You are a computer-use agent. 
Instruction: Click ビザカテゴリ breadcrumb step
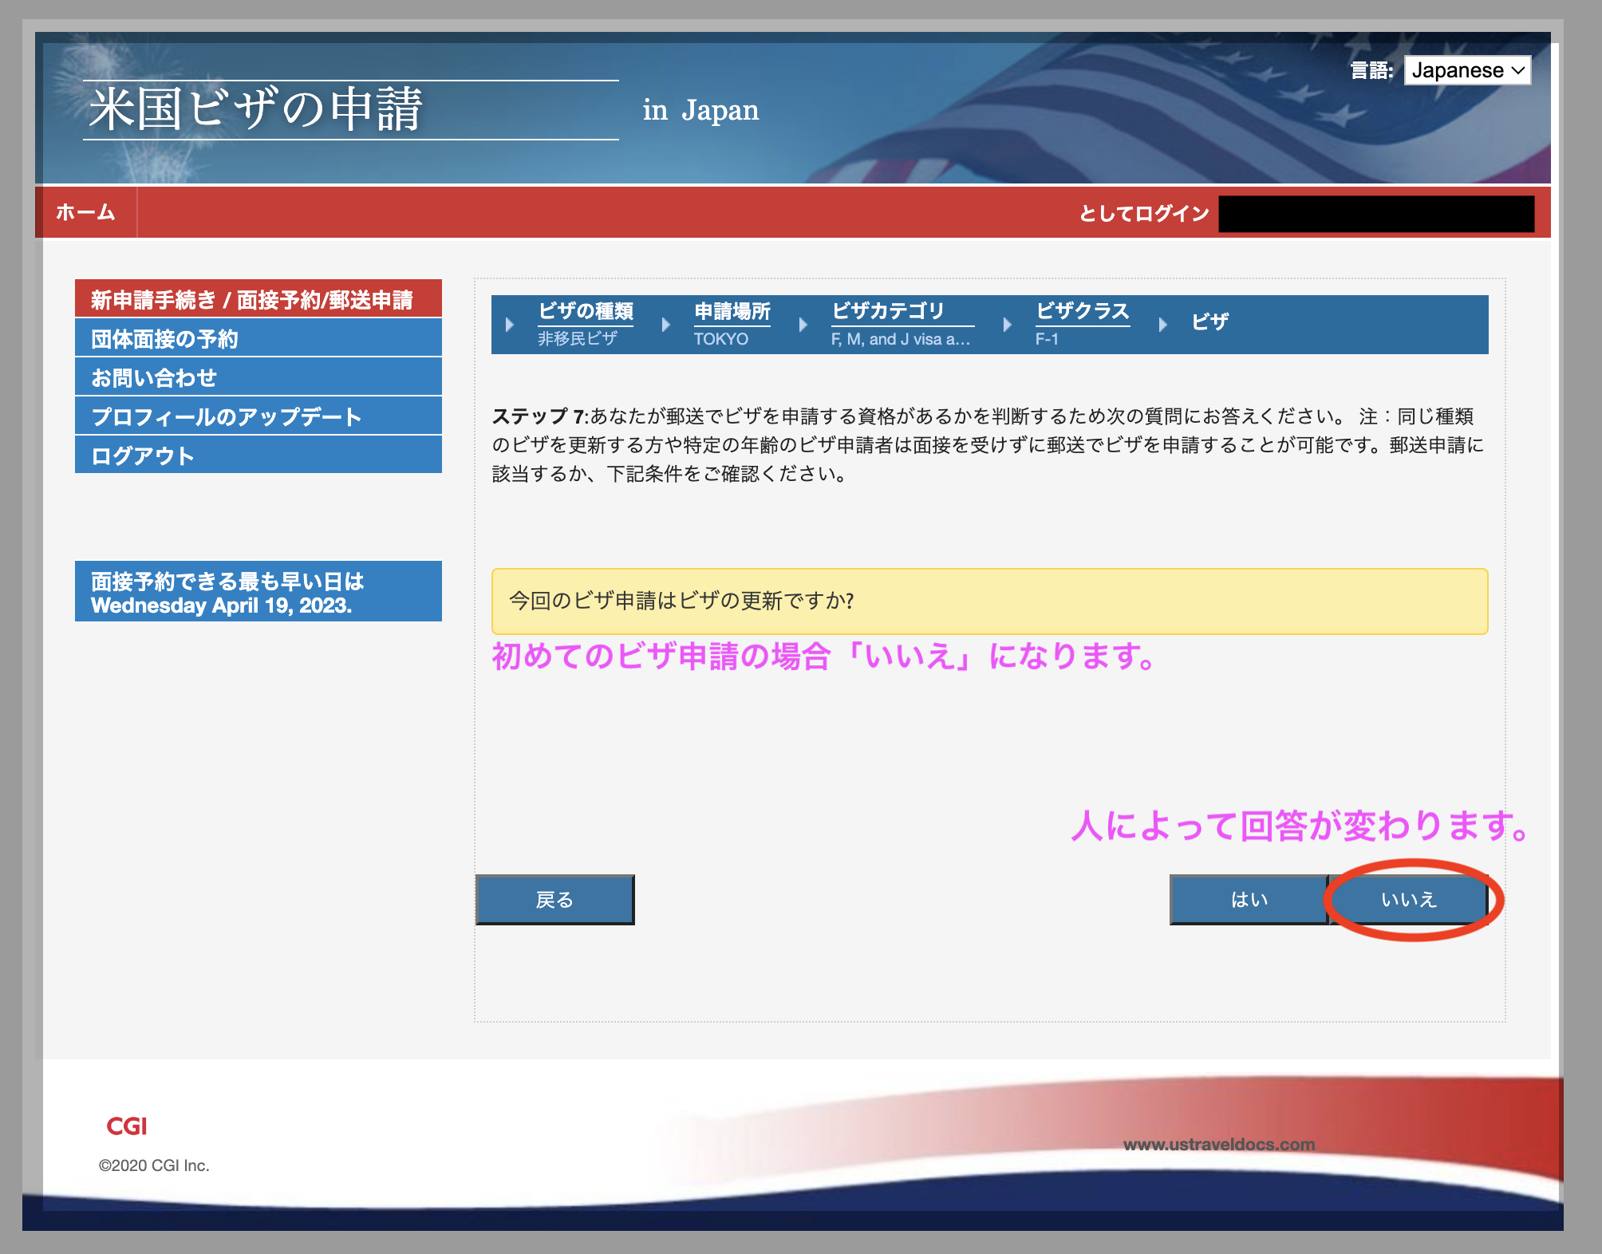click(887, 311)
